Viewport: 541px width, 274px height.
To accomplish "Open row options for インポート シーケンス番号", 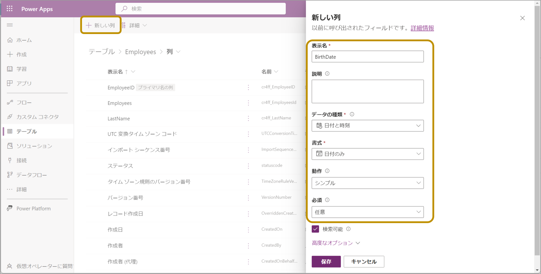I will click(248, 150).
